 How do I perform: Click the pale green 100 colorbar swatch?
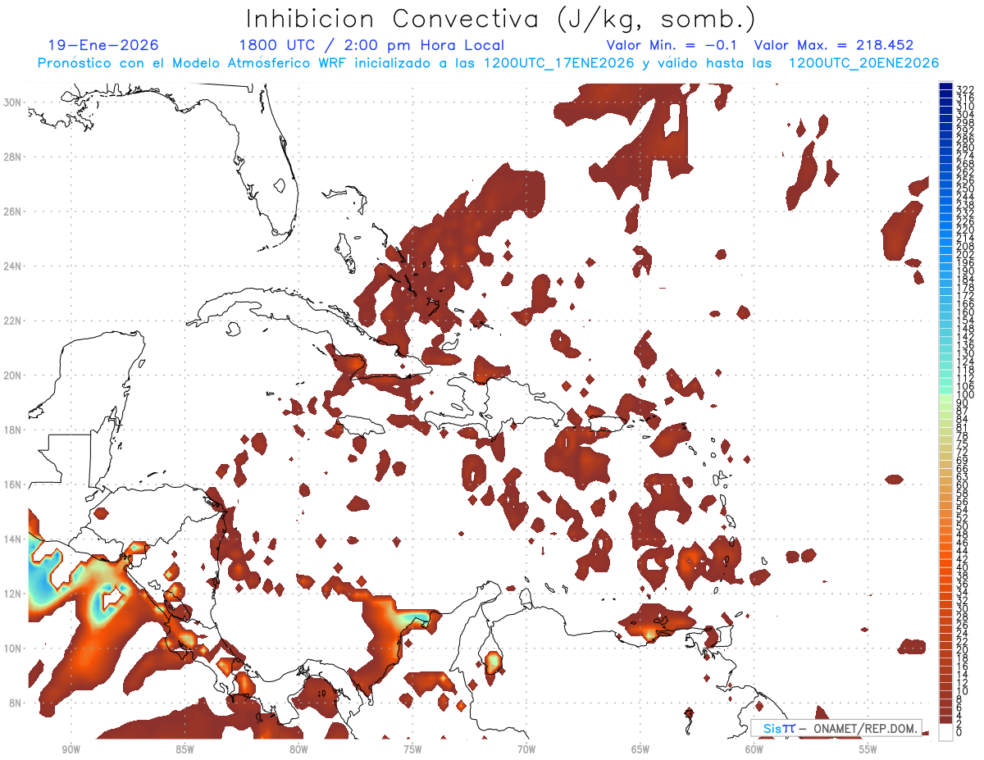tap(945, 399)
